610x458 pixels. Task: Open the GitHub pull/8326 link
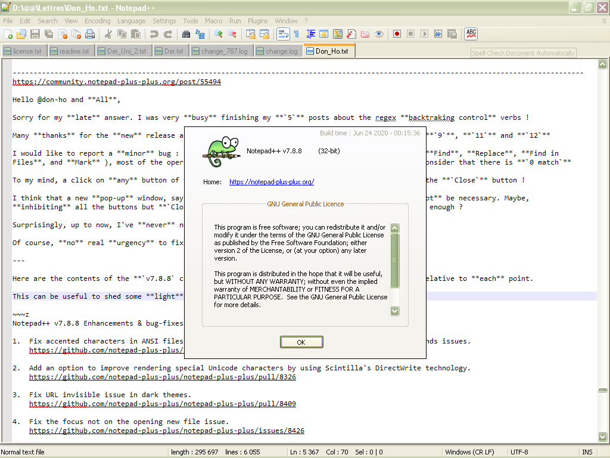(163, 377)
